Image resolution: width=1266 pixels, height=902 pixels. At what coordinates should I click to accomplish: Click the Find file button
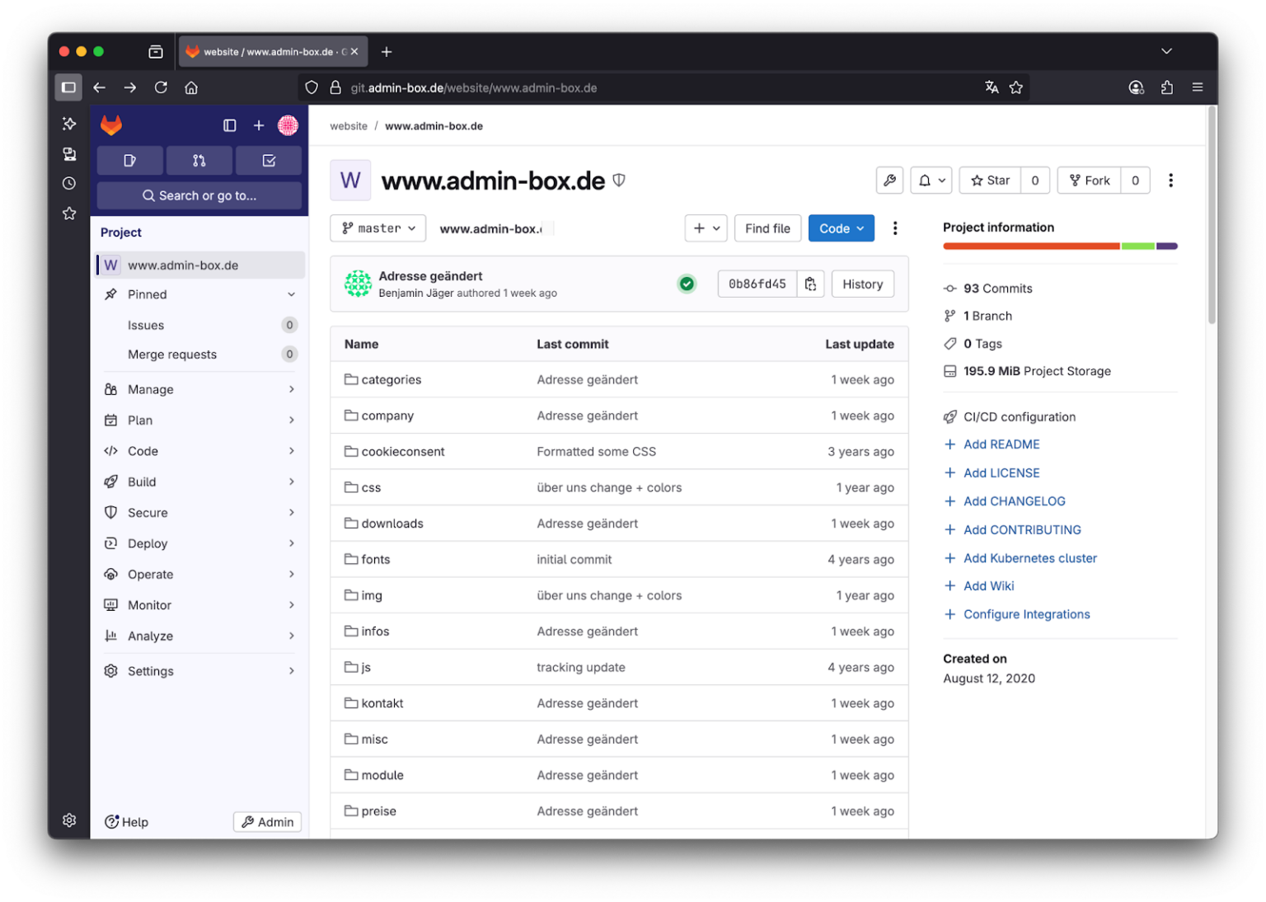click(767, 228)
